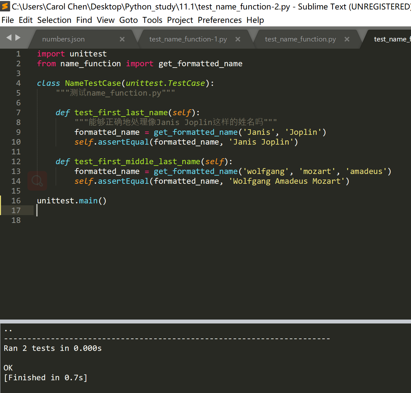The height and width of the screenshot is (393, 411).
Task: Click line number 7 in the gutter
Action: (x=18, y=113)
